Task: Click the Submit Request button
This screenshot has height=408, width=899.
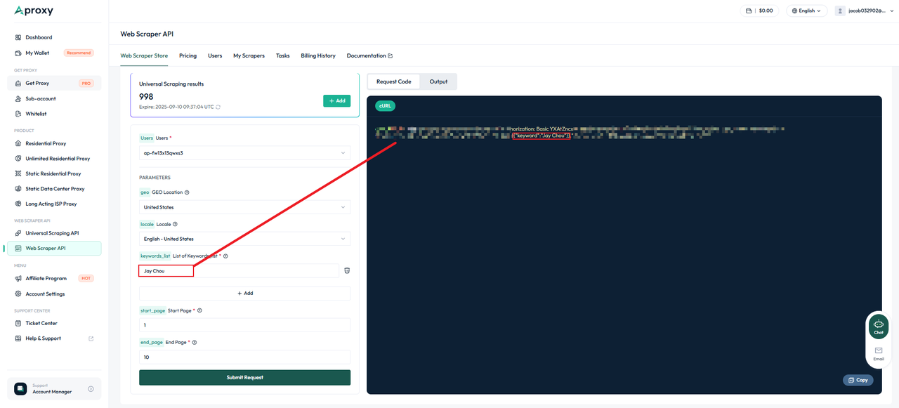Action: click(x=244, y=377)
